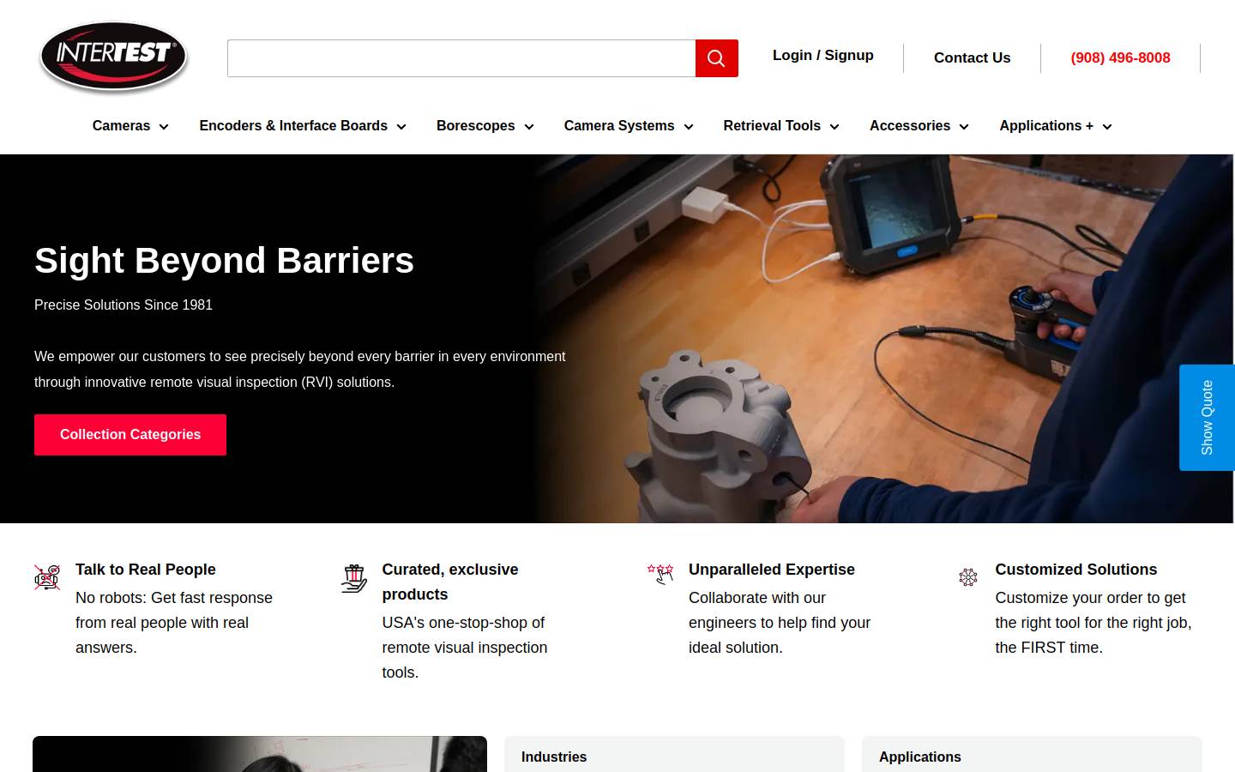Click the Sight Beyond Barriers heading

point(224,260)
